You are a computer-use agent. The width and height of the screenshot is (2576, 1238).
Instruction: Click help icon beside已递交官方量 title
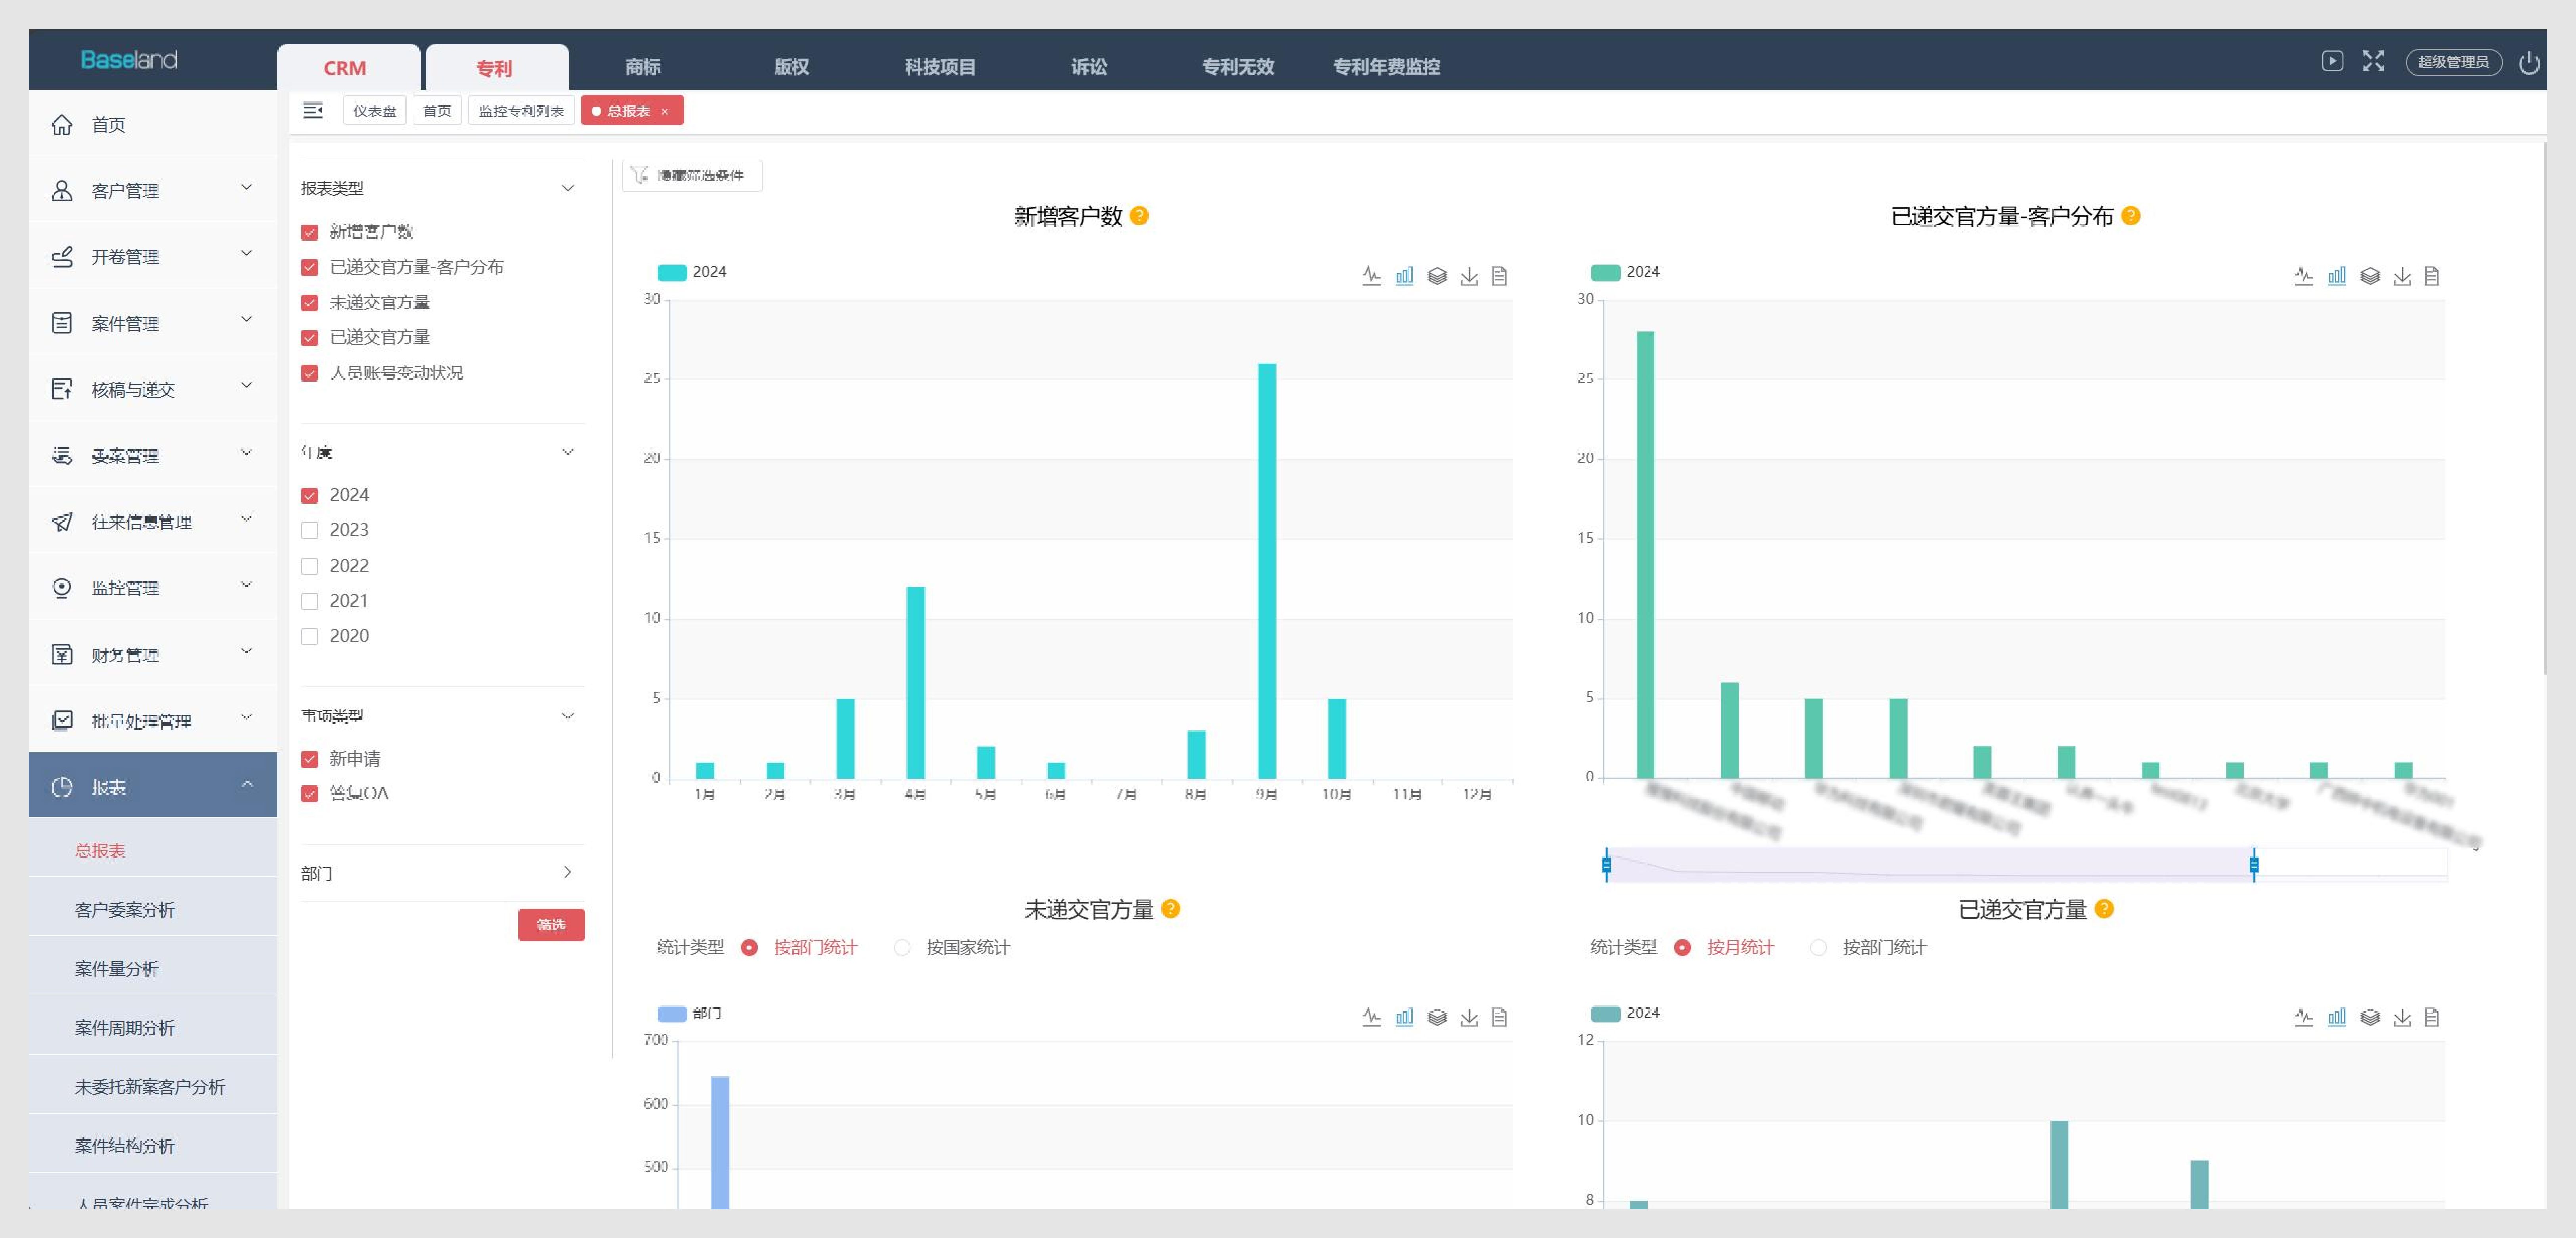click(2104, 909)
